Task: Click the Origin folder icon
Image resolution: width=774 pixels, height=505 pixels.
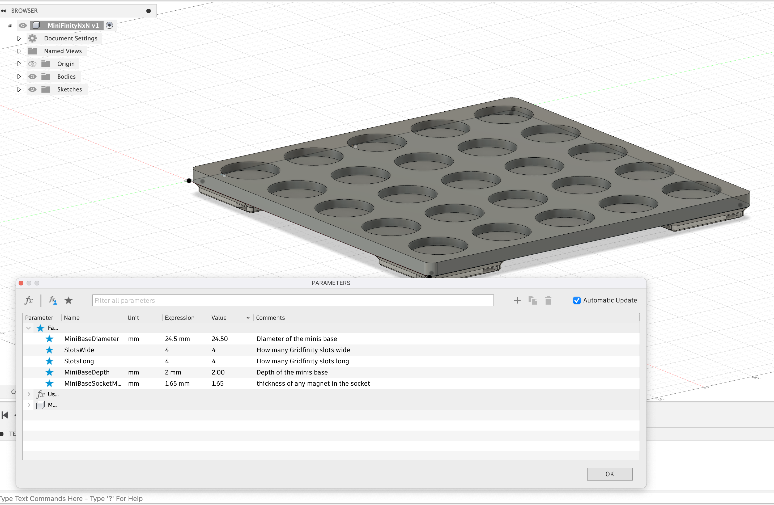Action: (45, 64)
